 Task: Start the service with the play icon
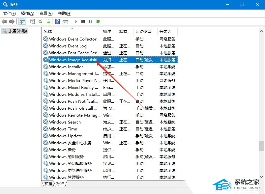(x=76, y=21)
